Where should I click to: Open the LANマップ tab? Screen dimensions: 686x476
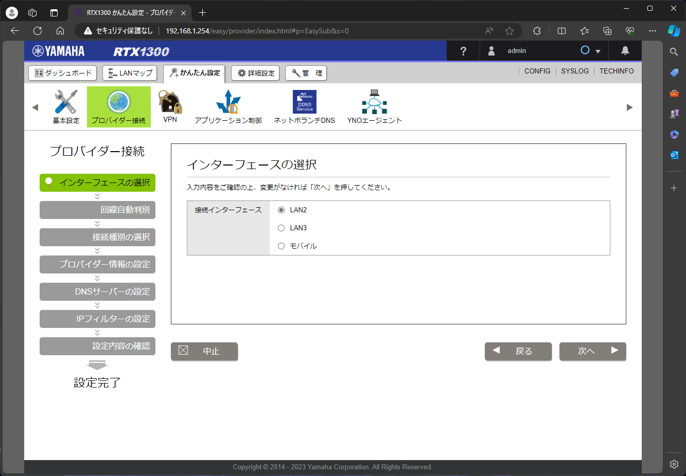pyautogui.click(x=130, y=73)
